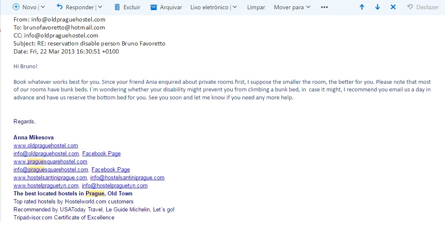Click the Limpar toolbar option
445x235 pixels.
point(256,8)
